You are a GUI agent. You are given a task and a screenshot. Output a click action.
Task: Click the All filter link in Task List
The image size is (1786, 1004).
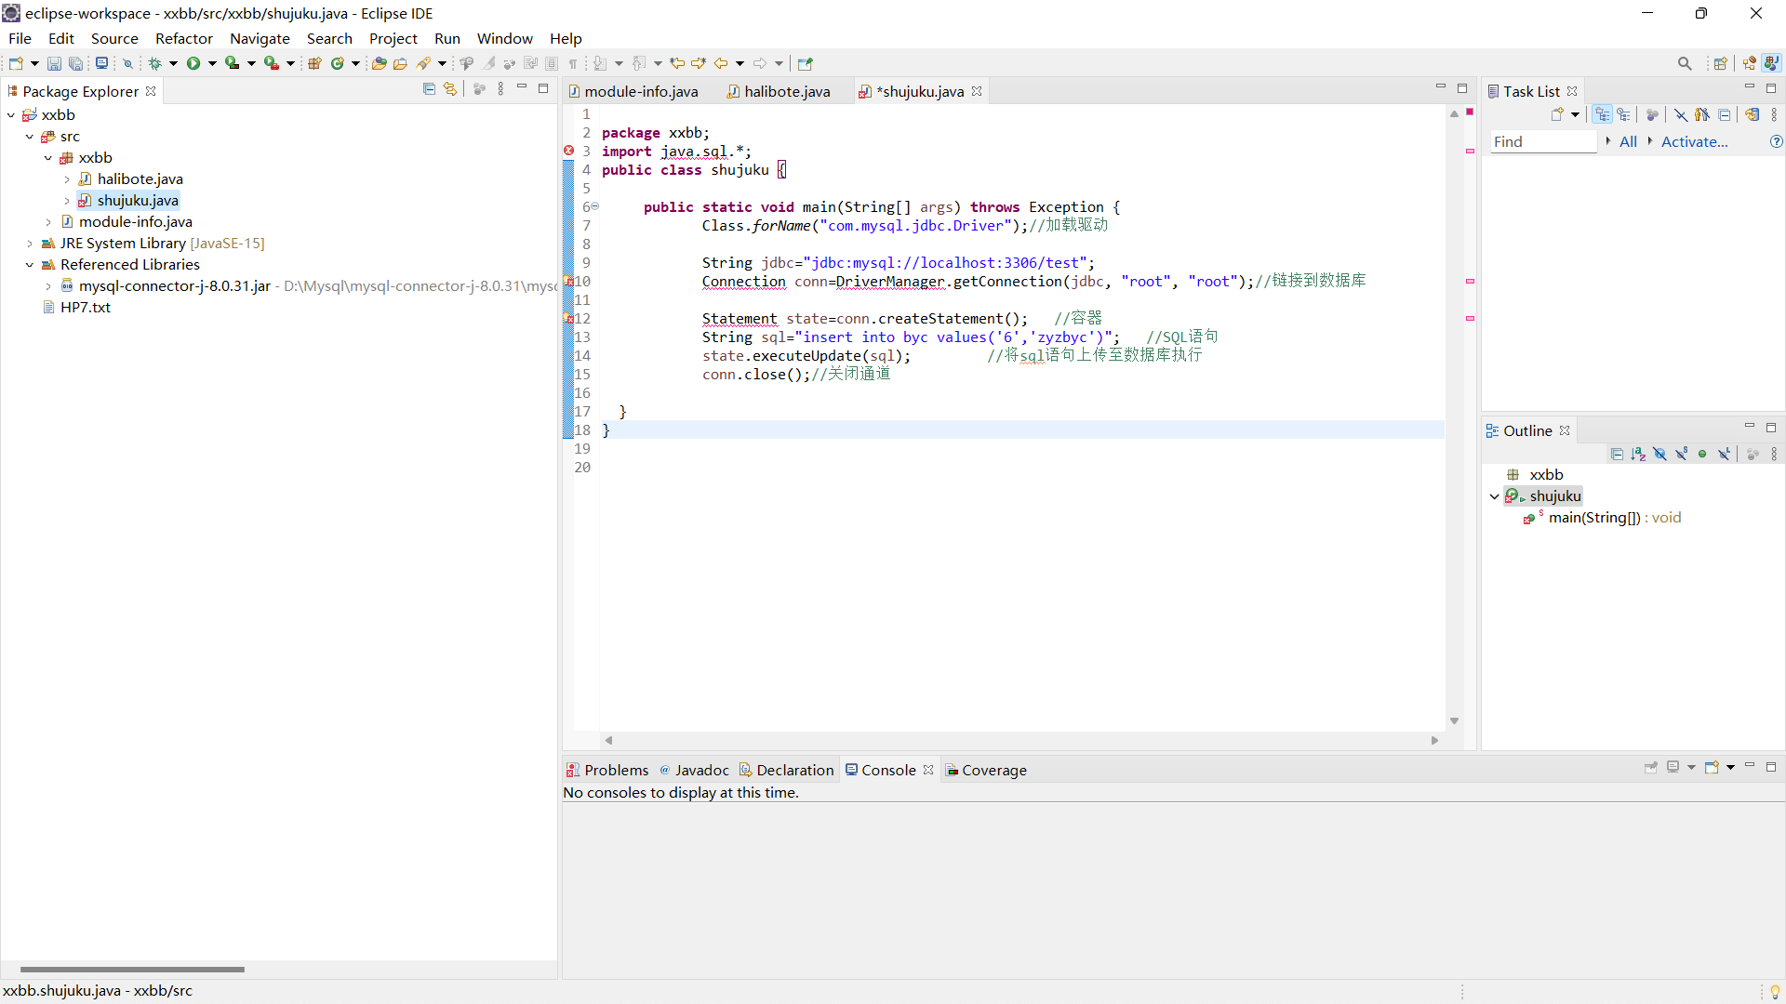coord(1628,141)
